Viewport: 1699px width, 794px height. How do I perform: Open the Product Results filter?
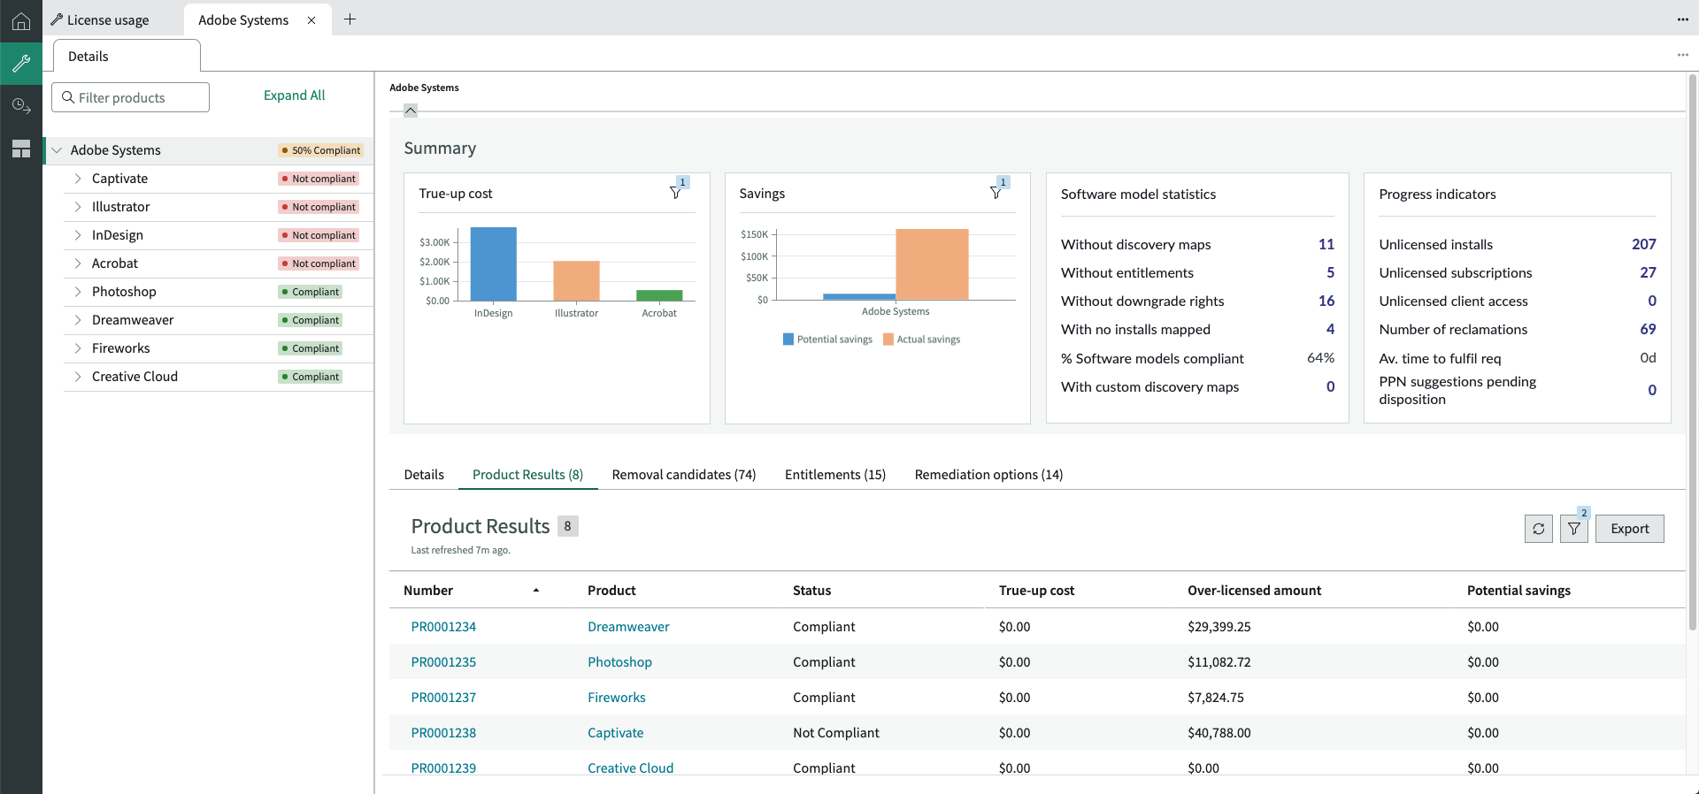point(1574,529)
